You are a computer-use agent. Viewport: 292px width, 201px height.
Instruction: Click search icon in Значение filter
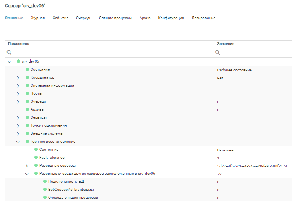click(x=218, y=53)
